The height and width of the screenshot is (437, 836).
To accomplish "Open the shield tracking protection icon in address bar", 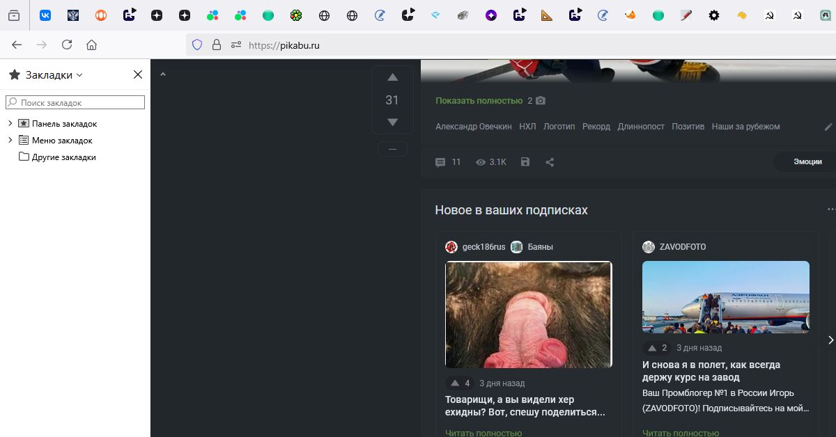I will coord(197,45).
